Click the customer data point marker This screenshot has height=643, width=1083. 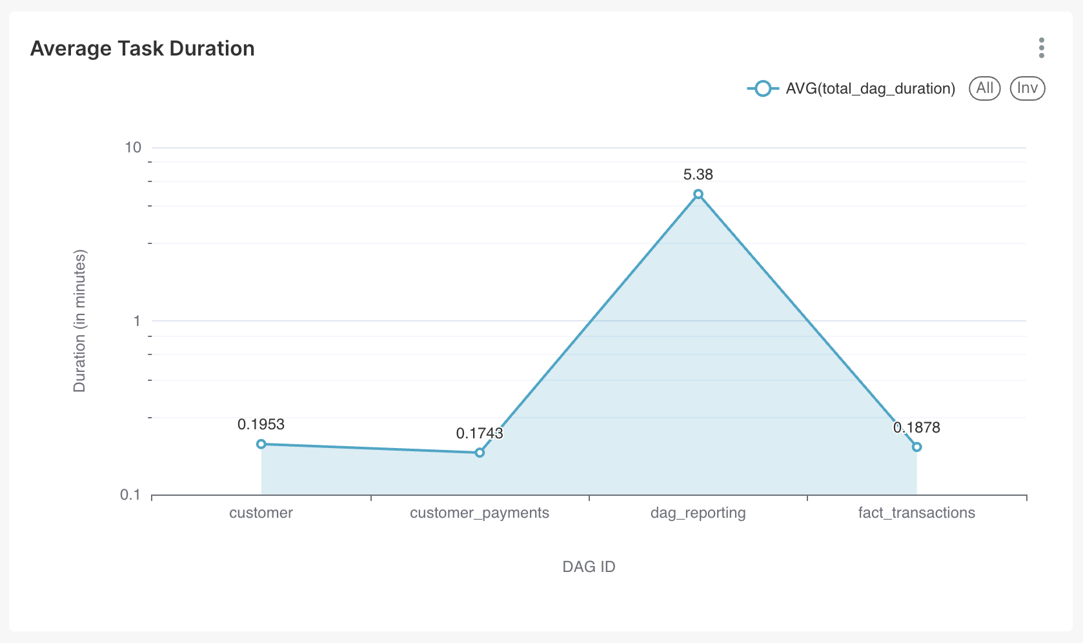tap(261, 444)
